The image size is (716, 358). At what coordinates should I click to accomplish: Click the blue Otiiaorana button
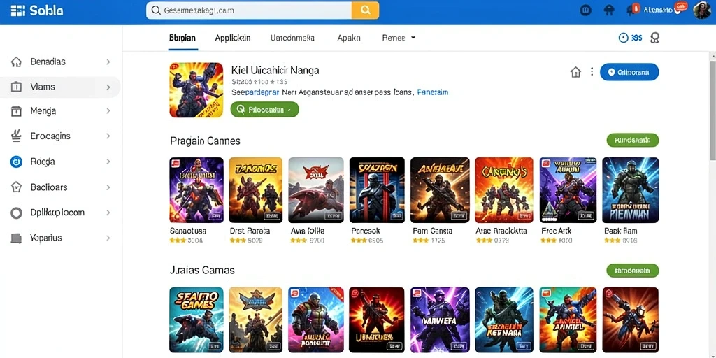point(629,72)
